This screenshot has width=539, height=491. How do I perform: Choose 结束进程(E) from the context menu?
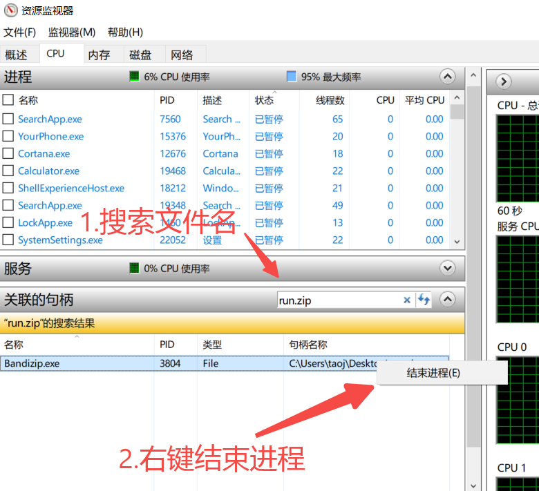(442, 373)
